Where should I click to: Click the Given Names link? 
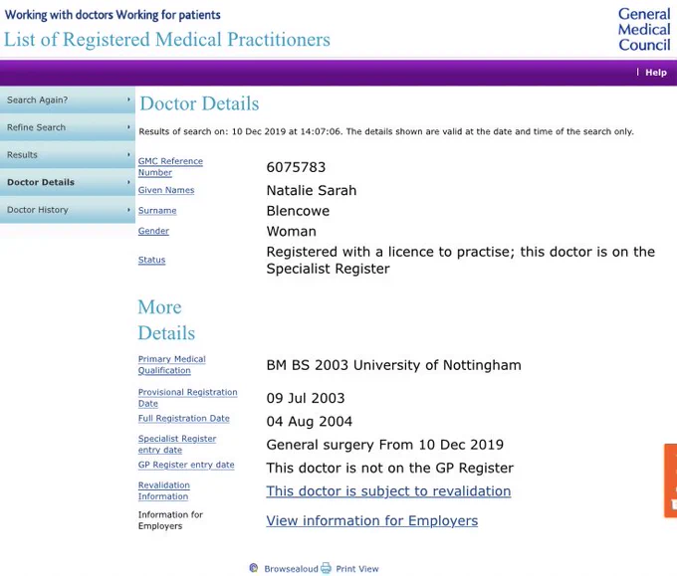click(x=166, y=190)
